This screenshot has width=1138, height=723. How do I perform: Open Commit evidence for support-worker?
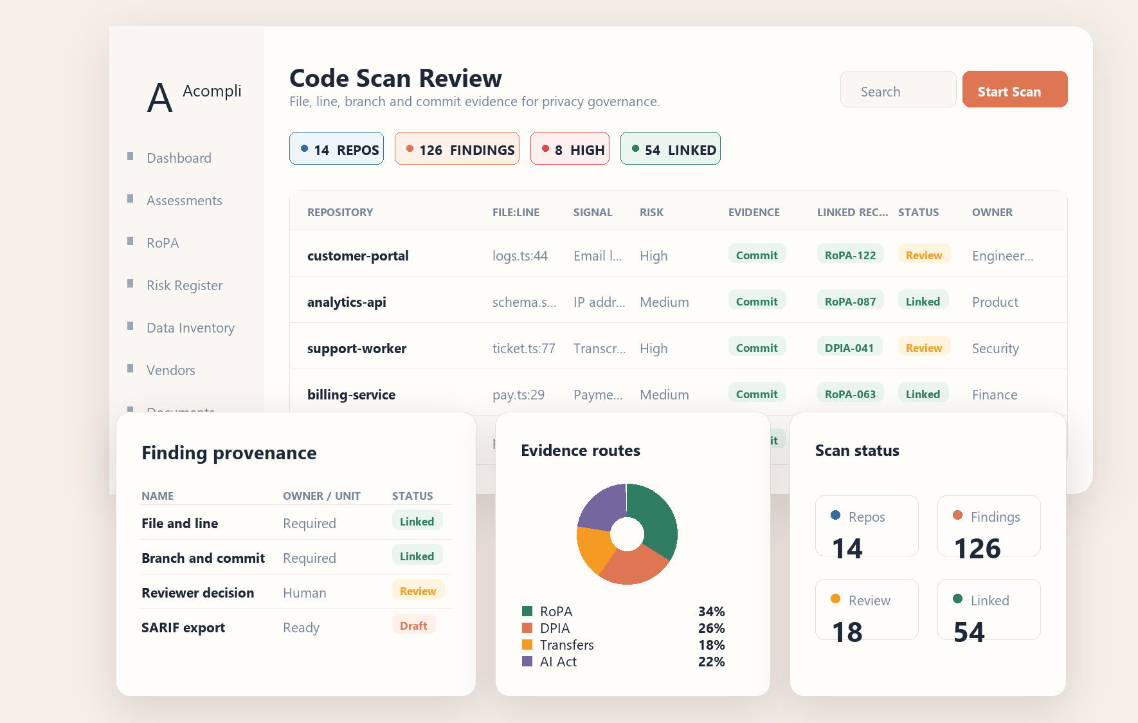pyautogui.click(x=757, y=347)
